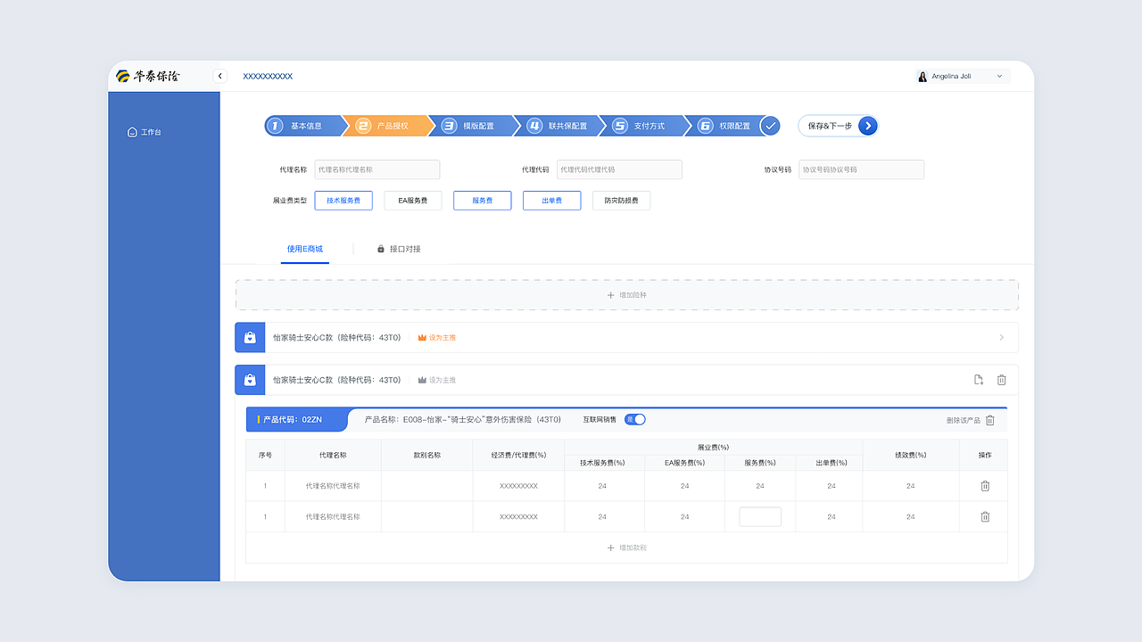Click the 绩效费(%) column header
Image resolution: width=1142 pixels, height=642 pixels.
(911, 455)
